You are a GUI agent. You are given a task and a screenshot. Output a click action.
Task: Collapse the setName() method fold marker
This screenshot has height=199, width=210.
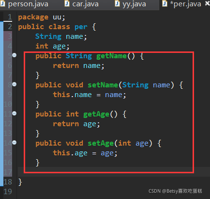click(x=15, y=84)
